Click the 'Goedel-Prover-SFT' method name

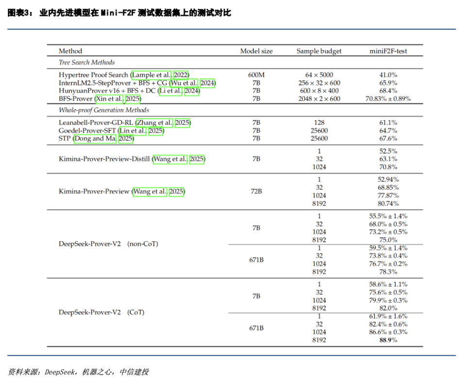(87, 131)
